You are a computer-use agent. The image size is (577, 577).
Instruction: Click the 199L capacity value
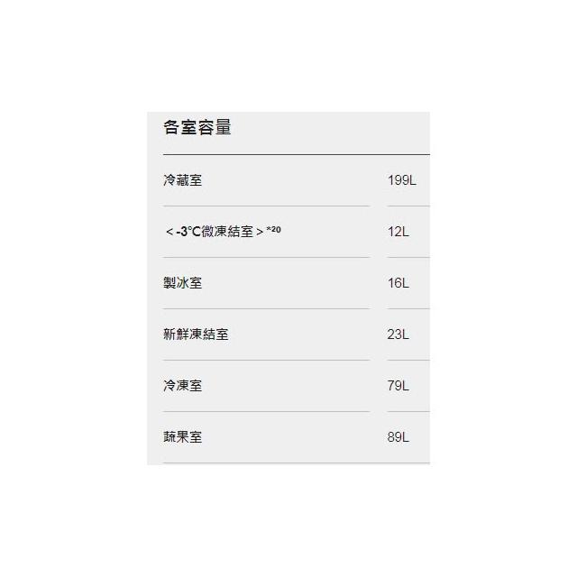click(401, 180)
